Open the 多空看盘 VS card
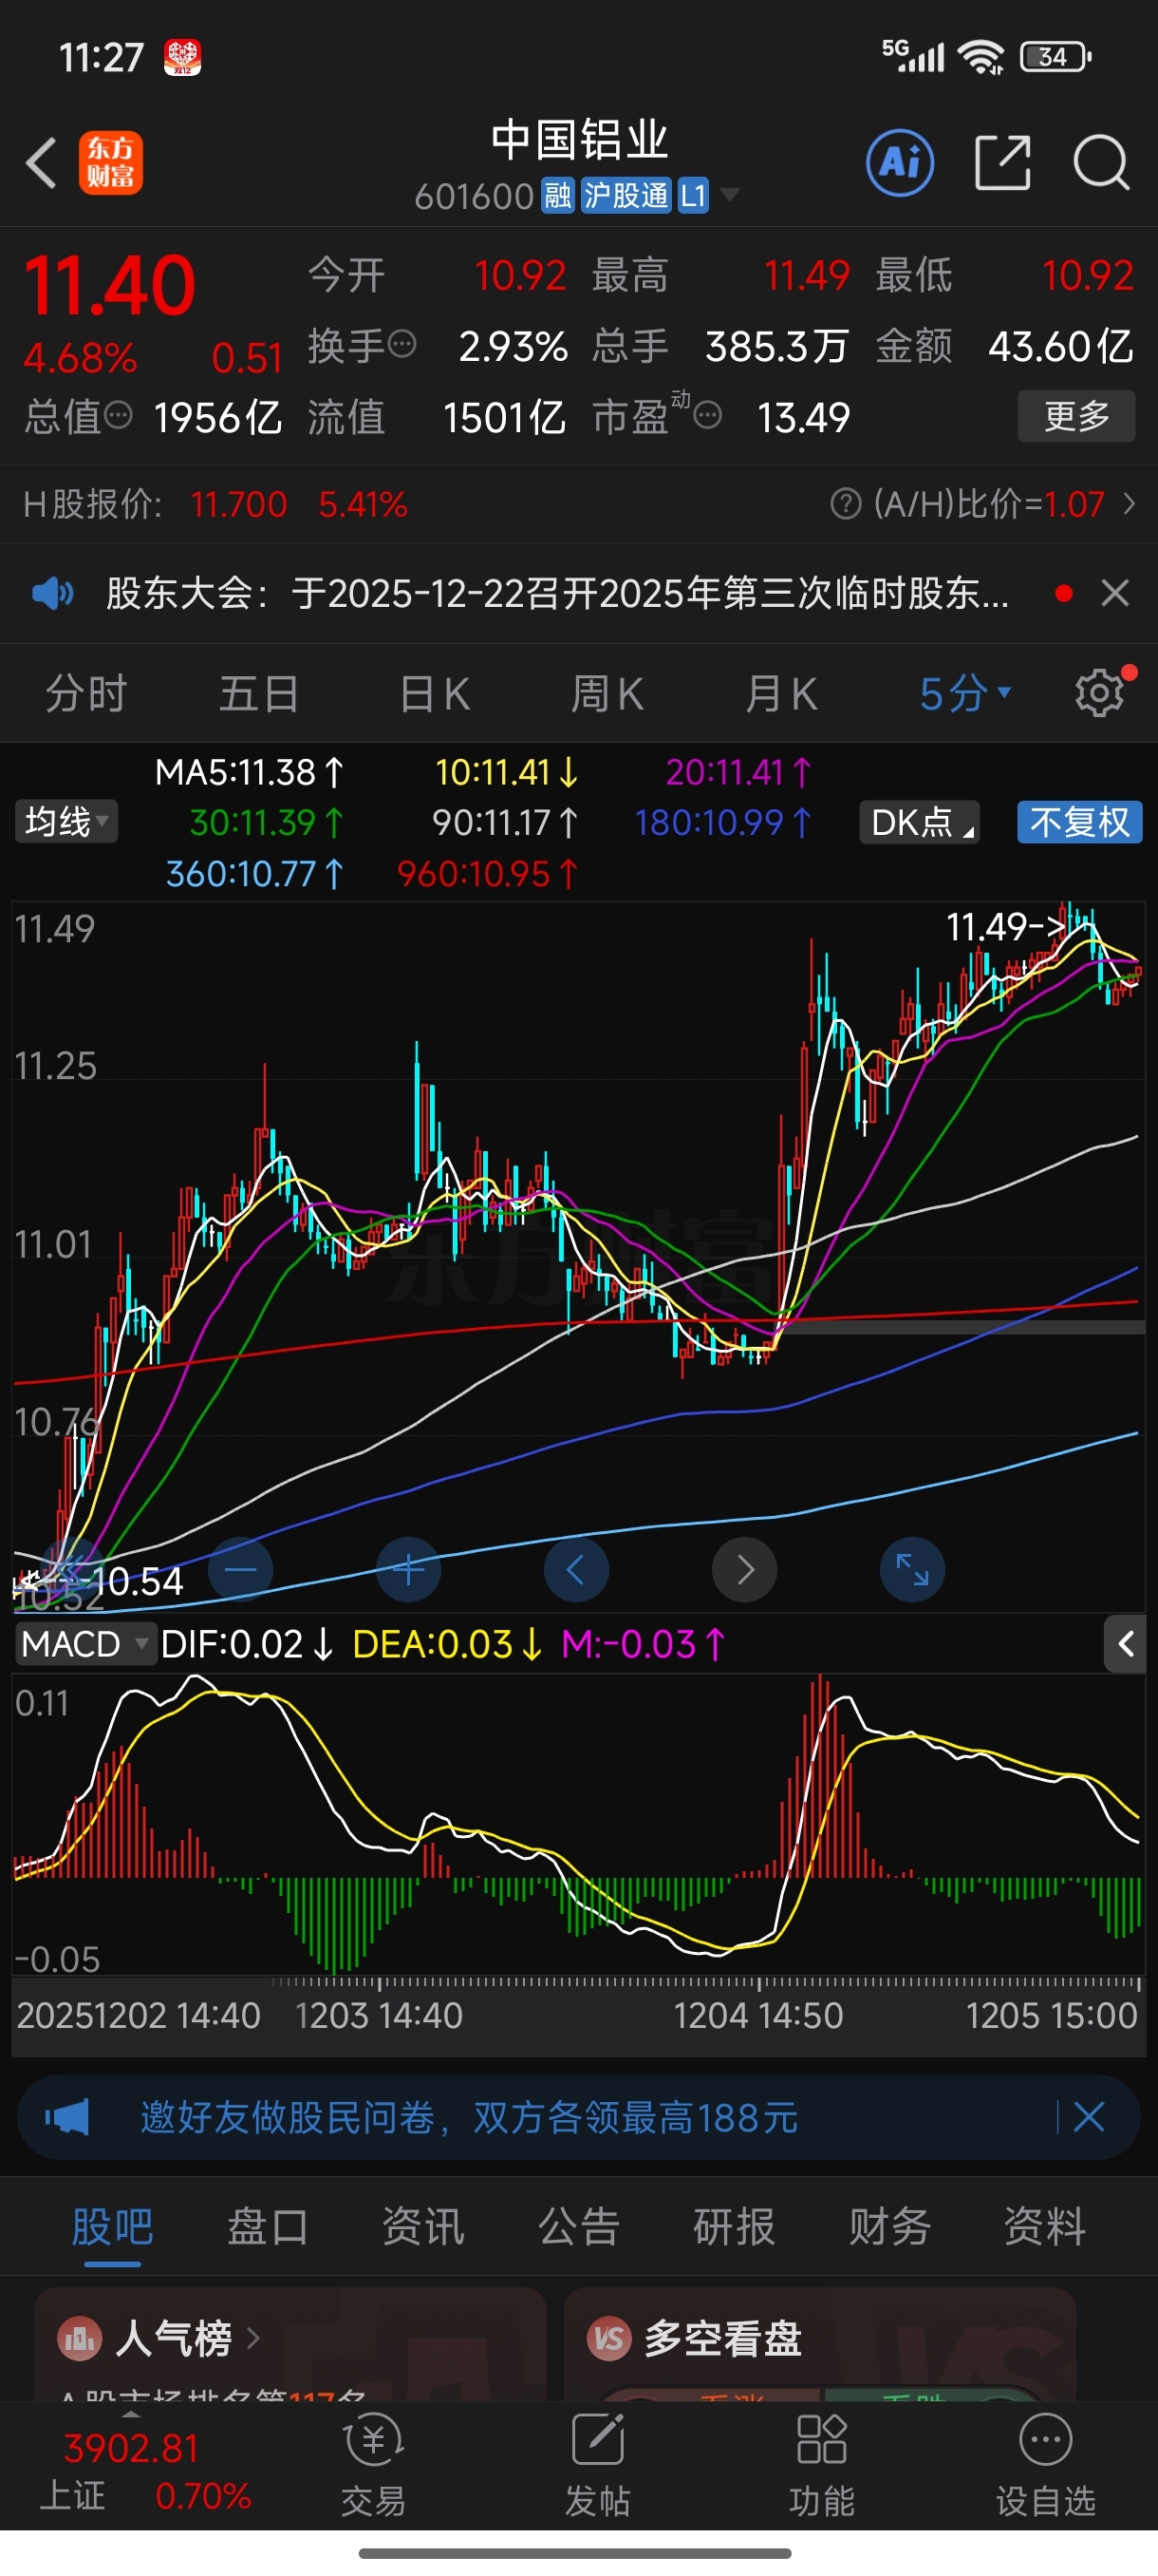 coord(819,2344)
